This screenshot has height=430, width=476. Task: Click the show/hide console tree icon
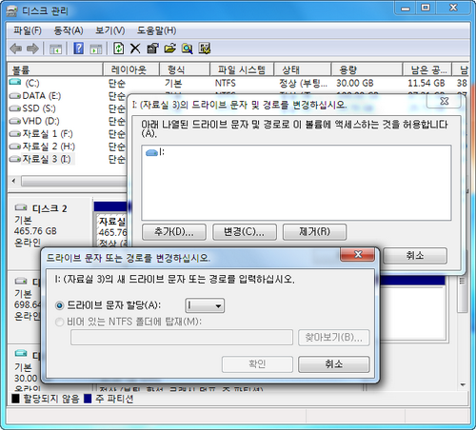point(55,49)
